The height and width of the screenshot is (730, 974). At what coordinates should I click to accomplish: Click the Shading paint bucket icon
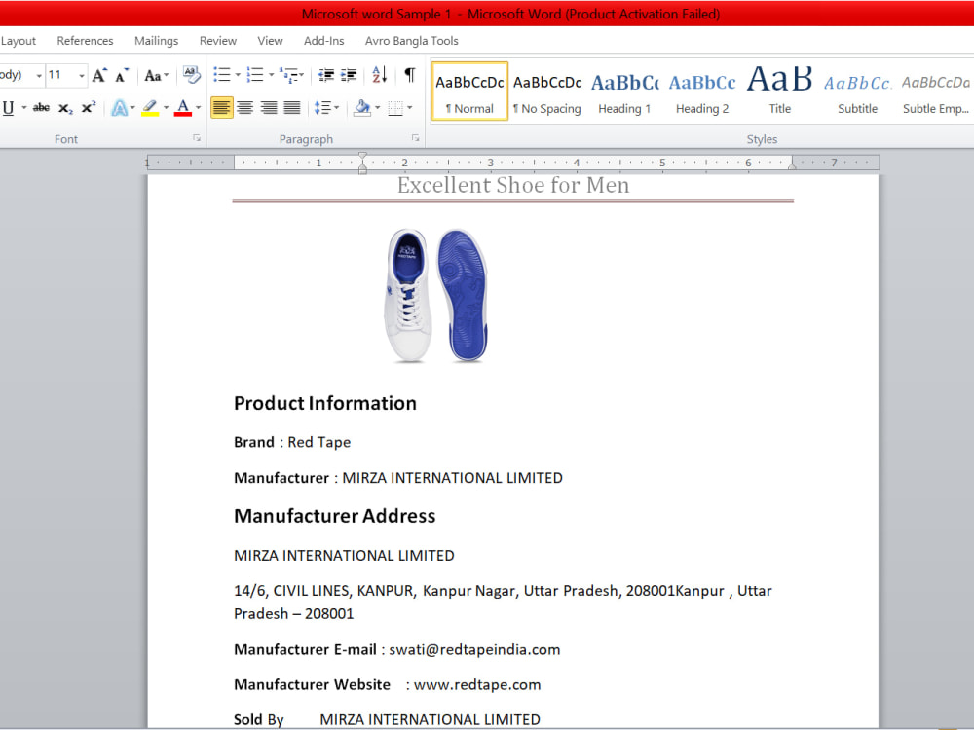pos(362,108)
